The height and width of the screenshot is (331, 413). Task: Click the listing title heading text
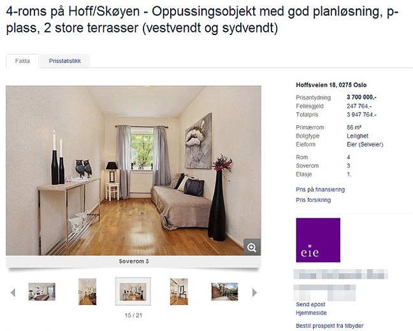202,20
